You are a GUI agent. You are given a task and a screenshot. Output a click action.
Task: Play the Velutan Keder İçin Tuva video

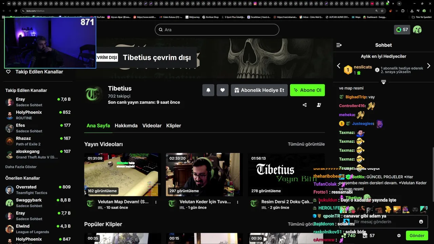(204, 175)
